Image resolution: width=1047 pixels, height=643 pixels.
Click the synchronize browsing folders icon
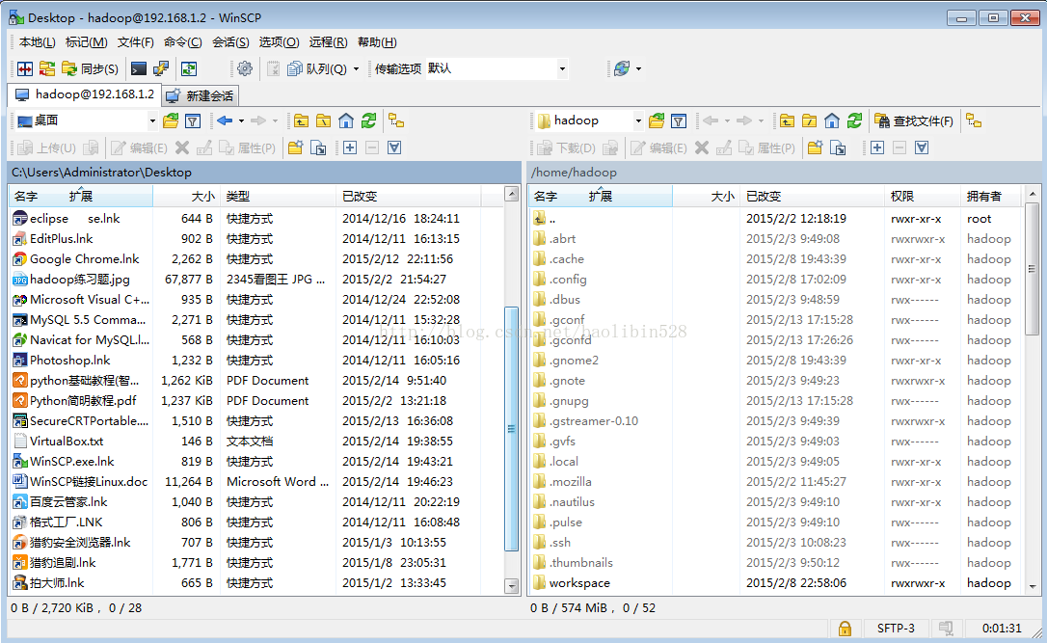point(46,68)
